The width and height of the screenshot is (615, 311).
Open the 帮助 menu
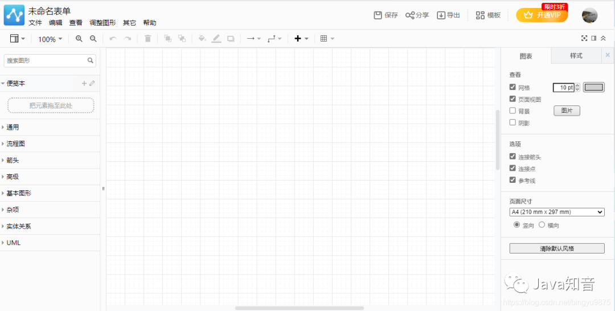150,23
